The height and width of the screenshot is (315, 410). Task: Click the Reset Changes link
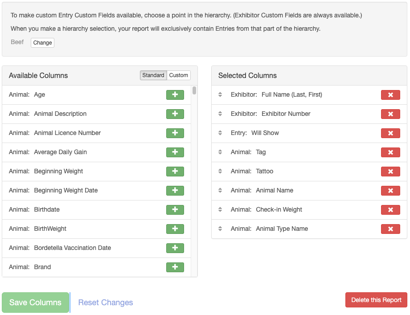pos(106,302)
